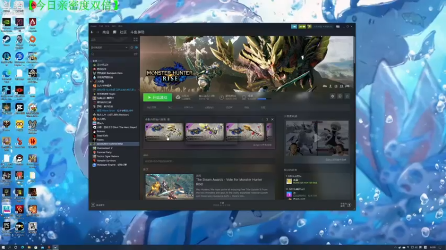Image resolution: width=446 pixels, height=250 pixels.
Task: Click view DLC link under carousel
Action: click(x=262, y=145)
